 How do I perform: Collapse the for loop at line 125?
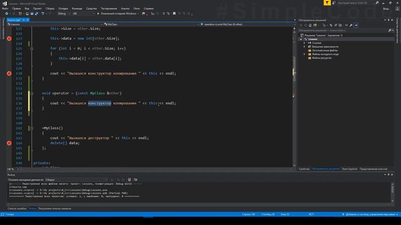pyautogui.click(x=32, y=49)
